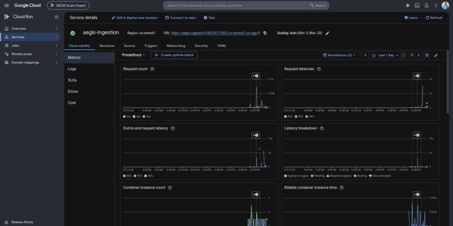
Task: Open the notifications bell
Action: pos(427,6)
